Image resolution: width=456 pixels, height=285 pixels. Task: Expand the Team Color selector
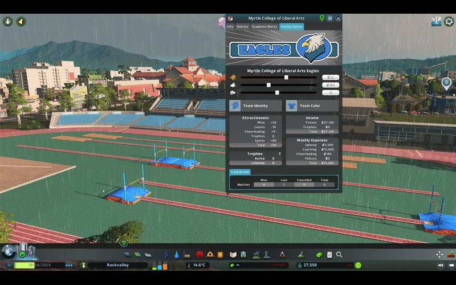point(311,105)
